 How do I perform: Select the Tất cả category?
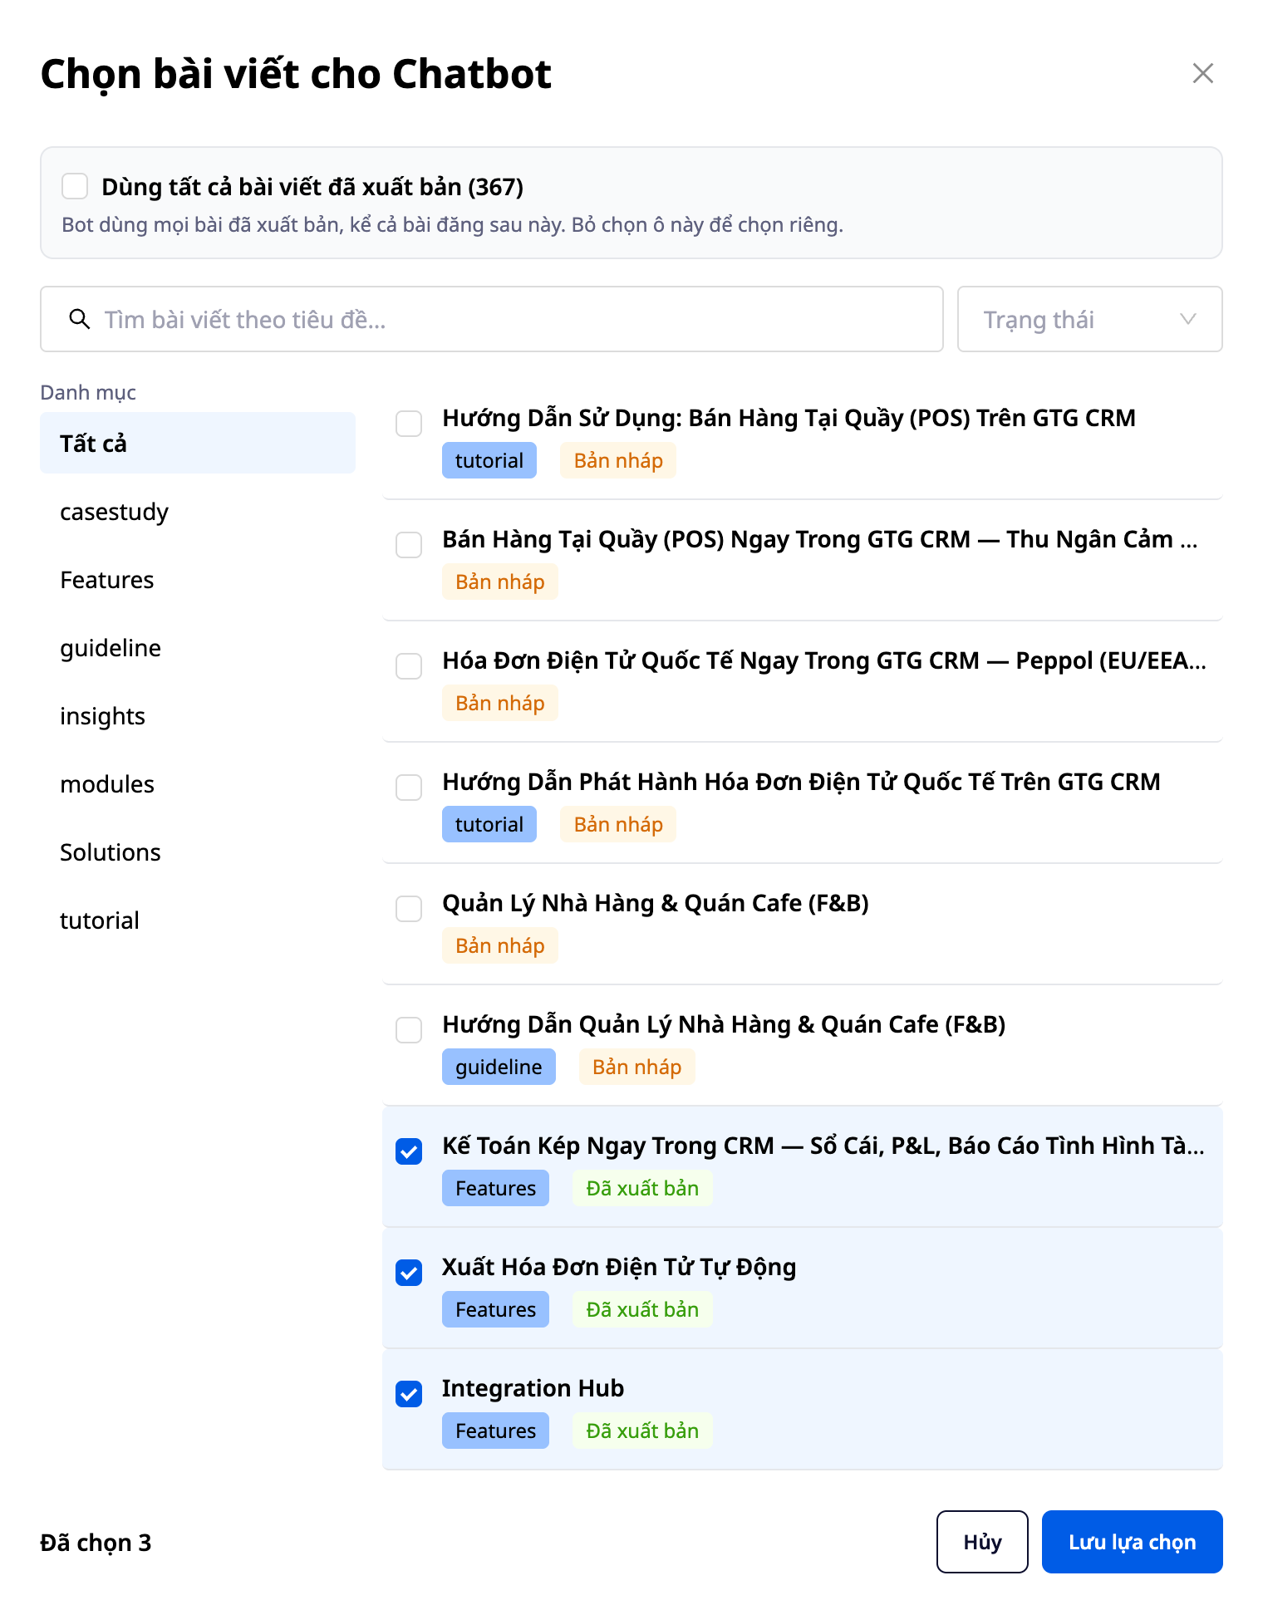tap(198, 443)
